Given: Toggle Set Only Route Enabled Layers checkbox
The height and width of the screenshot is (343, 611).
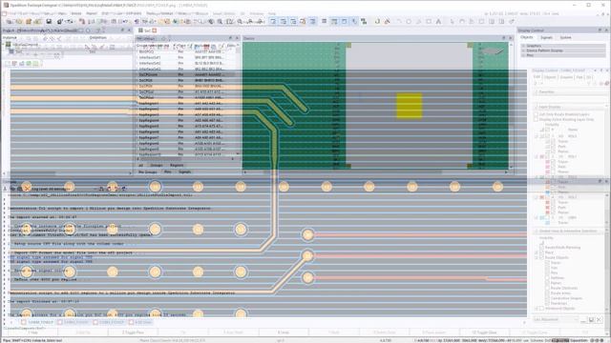Looking at the screenshot, I should pos(537,114).
